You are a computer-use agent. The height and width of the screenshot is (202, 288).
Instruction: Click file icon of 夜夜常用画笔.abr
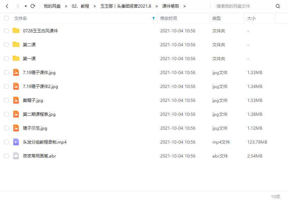point(16,156)
